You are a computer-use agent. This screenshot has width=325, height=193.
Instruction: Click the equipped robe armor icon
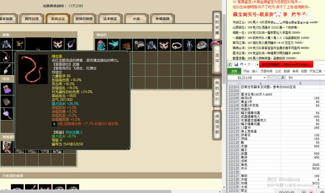[x=6, y=44]
